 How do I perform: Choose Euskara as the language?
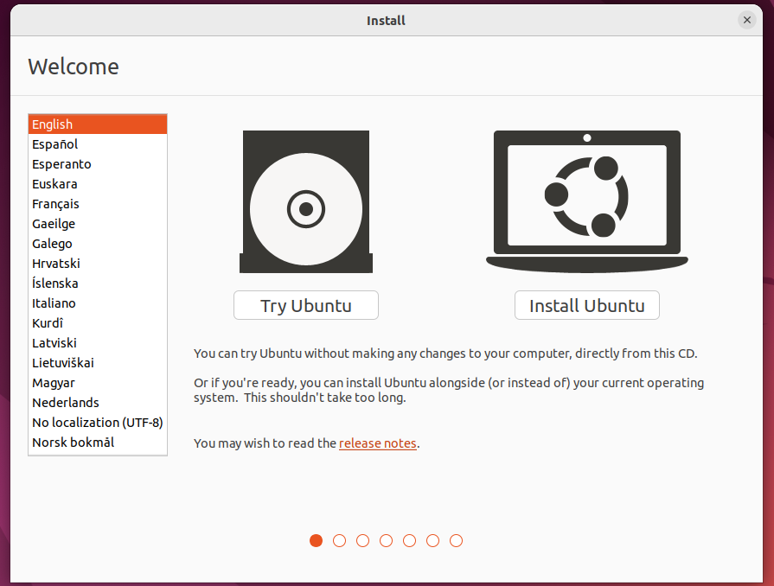98,184
